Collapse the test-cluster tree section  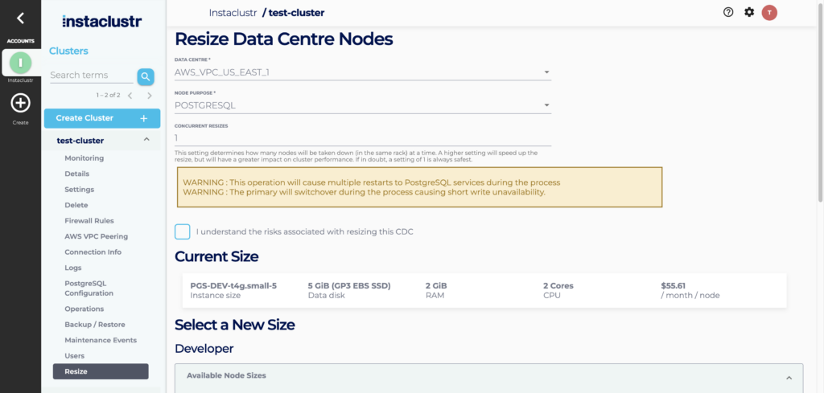click(x=146, y=140)
